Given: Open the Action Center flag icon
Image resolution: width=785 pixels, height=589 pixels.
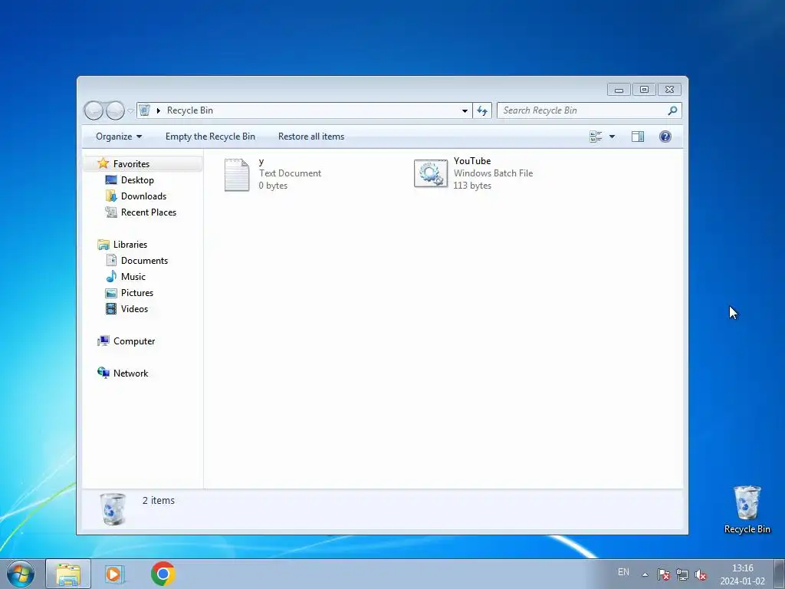Looking at the screenshot, I should click(x=663, y=574).
